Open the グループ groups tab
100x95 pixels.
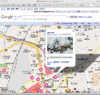click(30, 9)
